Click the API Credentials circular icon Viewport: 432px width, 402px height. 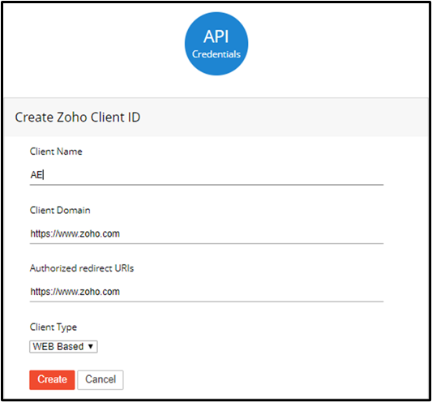[216, 44]
